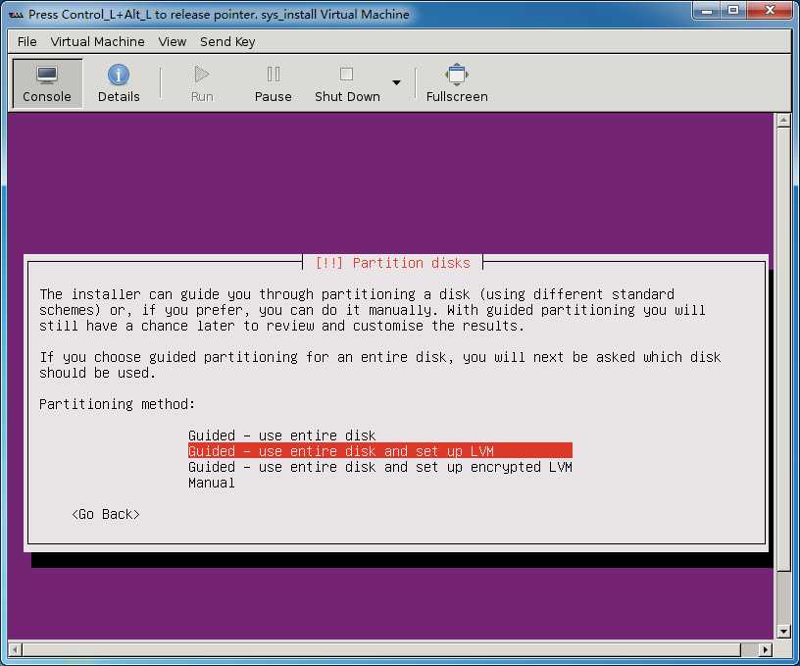Maximize the Virtual Machine window
This screenshot has height=666, width=800.
733,11
